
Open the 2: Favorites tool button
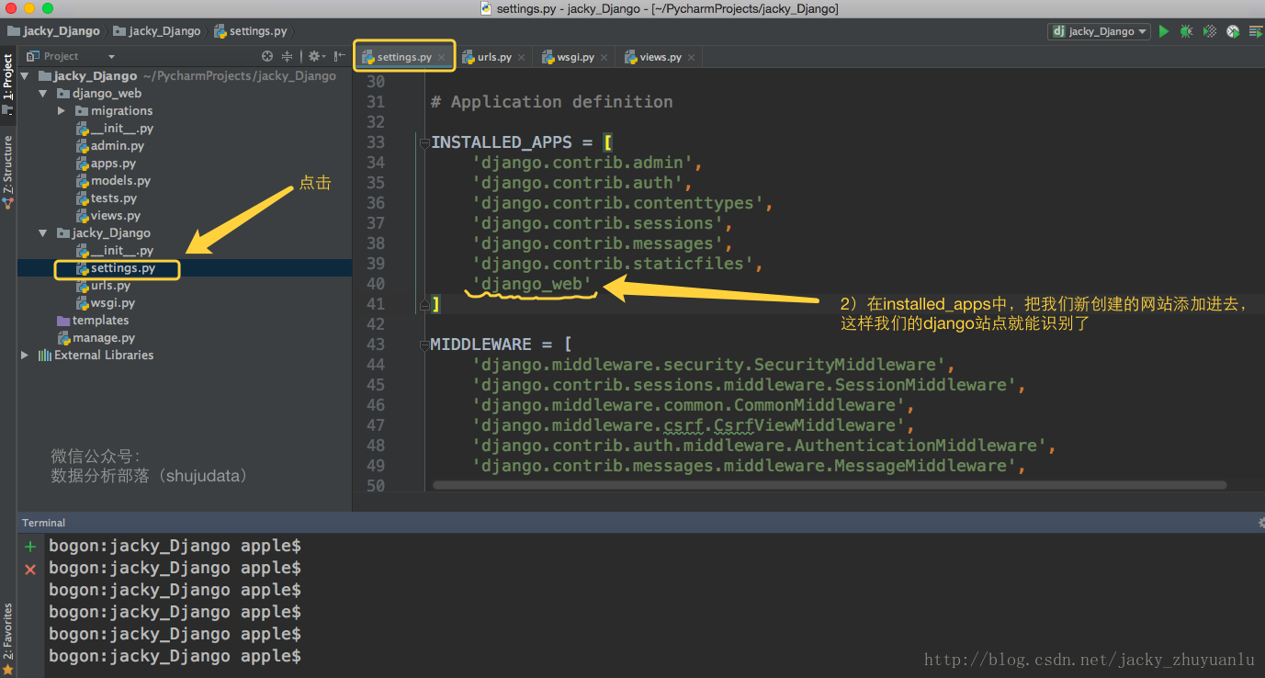click(x=7, y=638)
